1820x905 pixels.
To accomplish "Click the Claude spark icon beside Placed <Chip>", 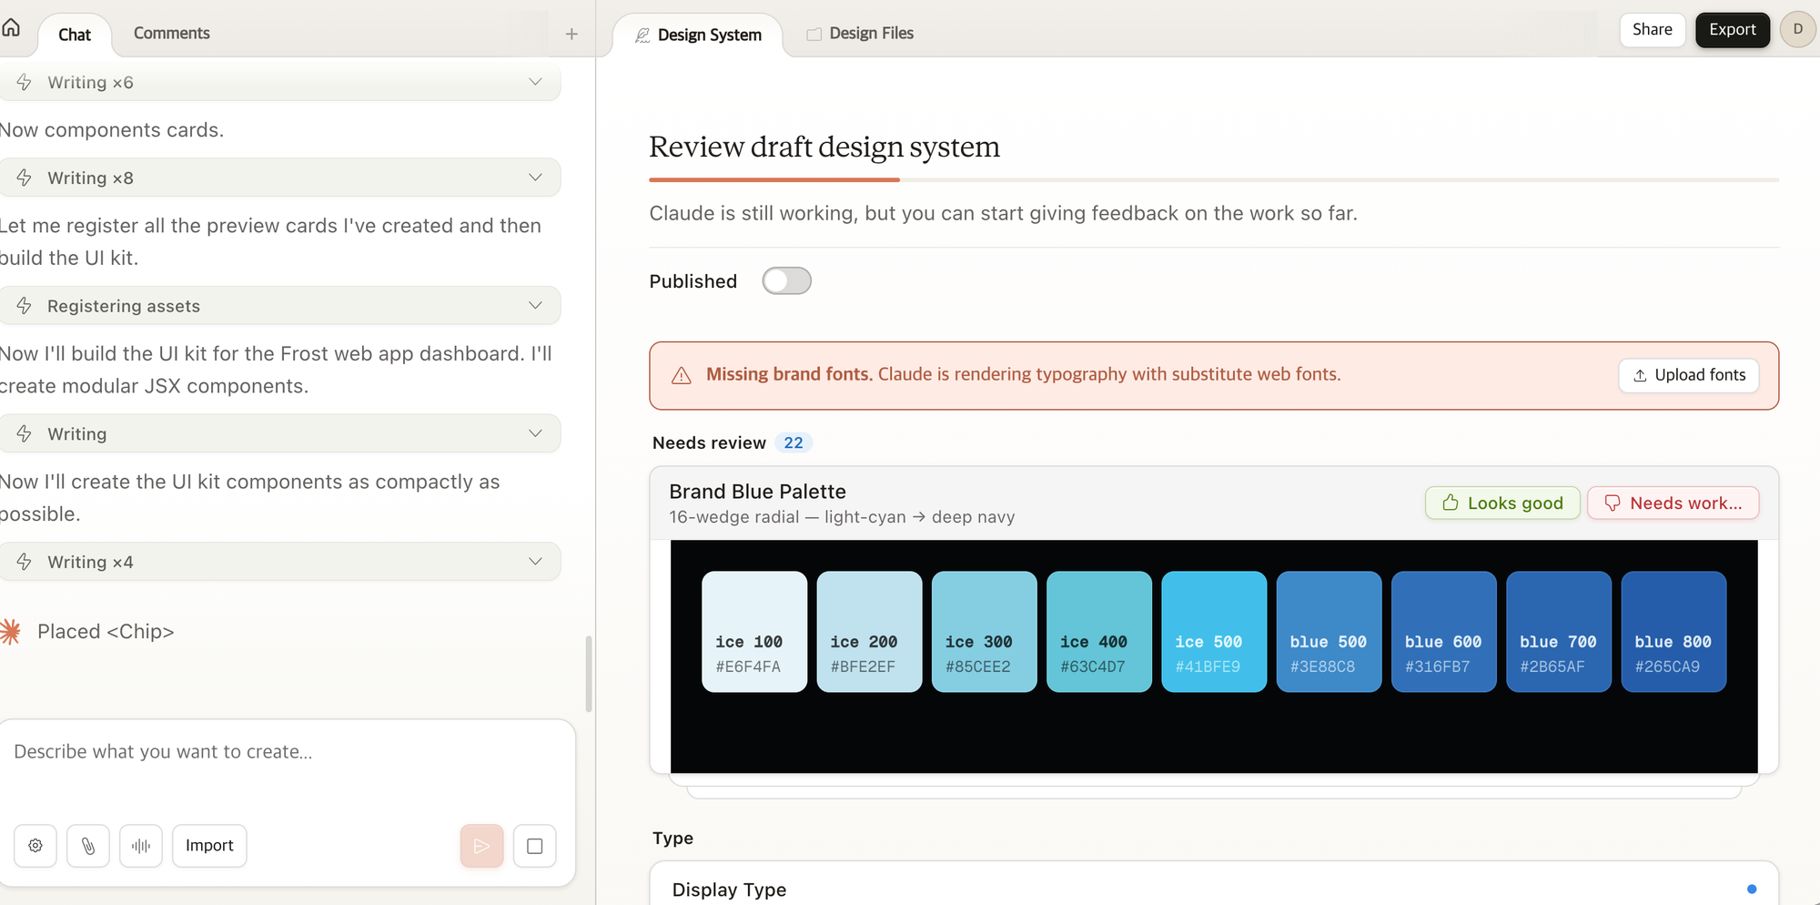I will [x=11, y=631].
